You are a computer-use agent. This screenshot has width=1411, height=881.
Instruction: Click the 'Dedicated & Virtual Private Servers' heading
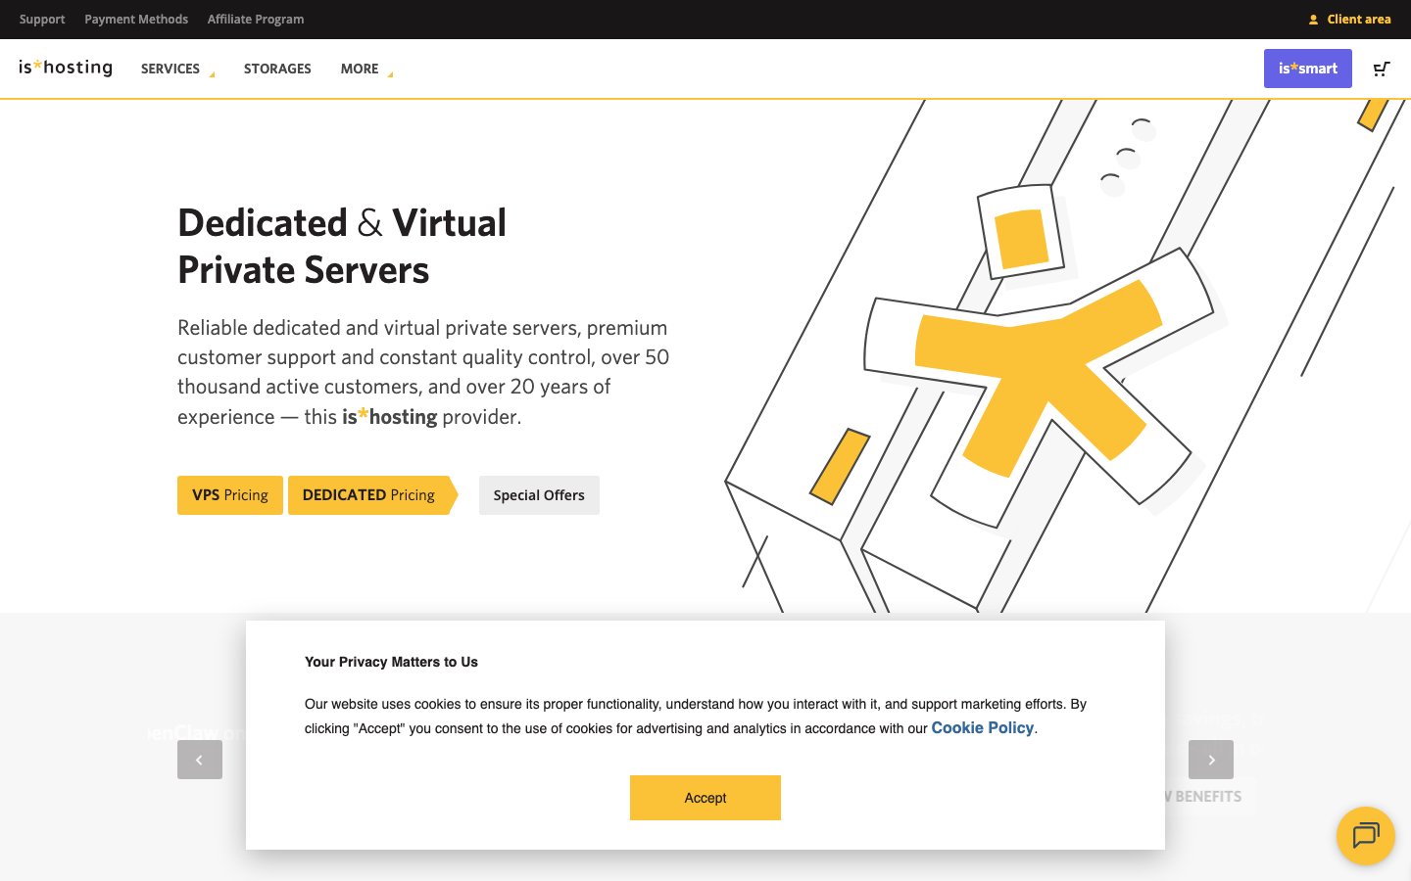pos(342,247)
